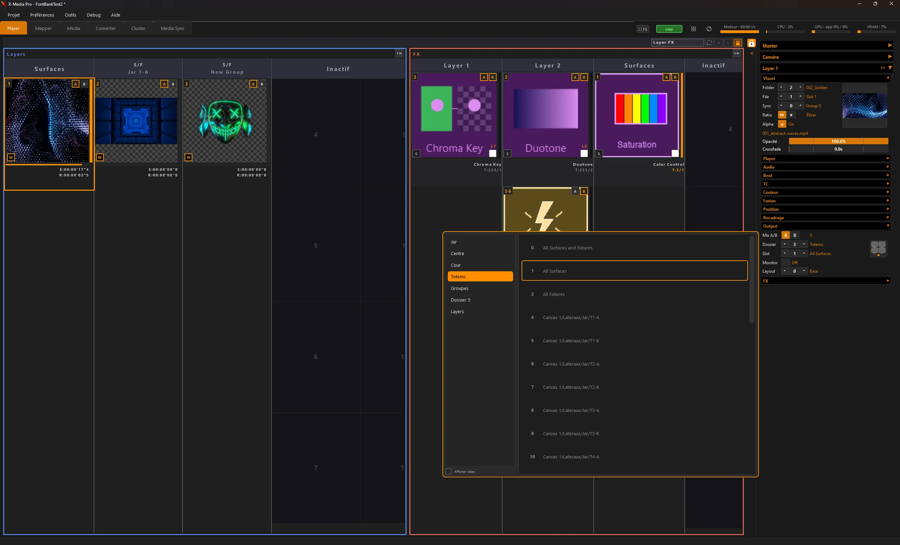Click the small lock button next to Layer FX
The image size is (900, 545).
point(738,43)
